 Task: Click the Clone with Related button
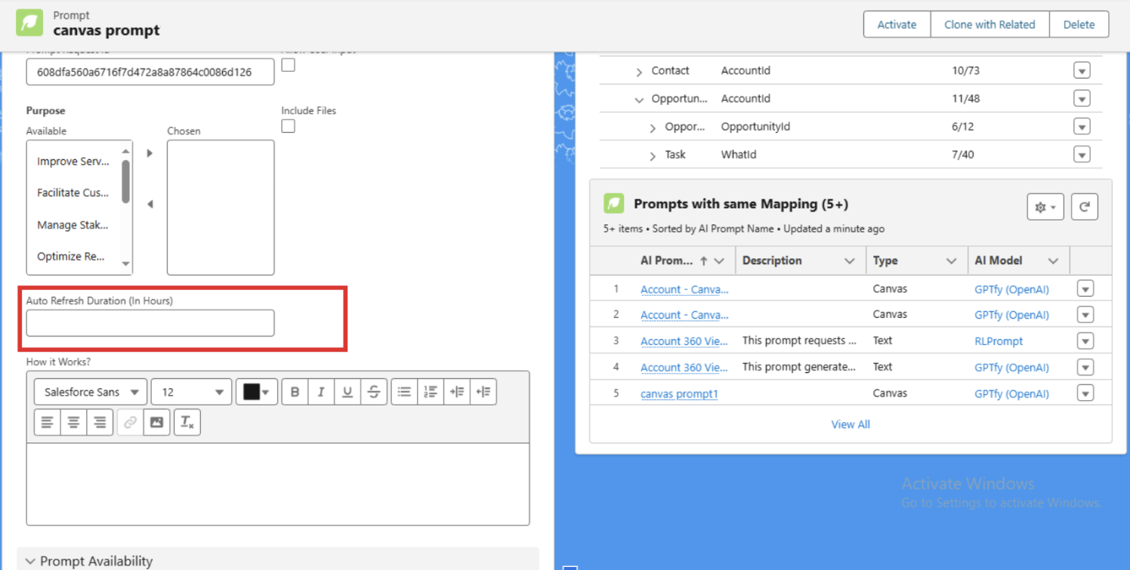pos(990,24)
